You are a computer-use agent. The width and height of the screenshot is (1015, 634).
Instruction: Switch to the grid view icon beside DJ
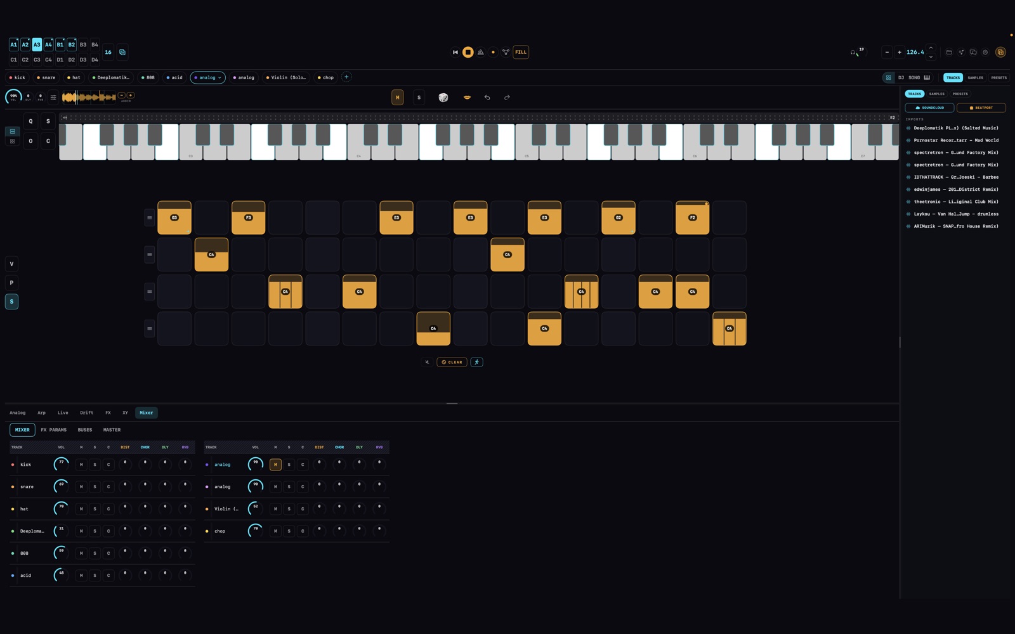pos(889,78)
